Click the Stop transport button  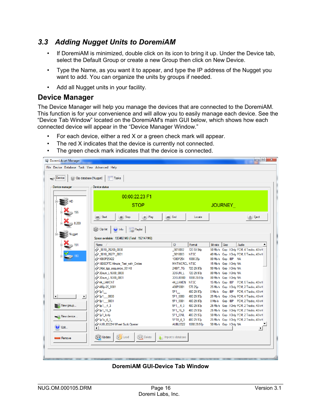[128, 217]
